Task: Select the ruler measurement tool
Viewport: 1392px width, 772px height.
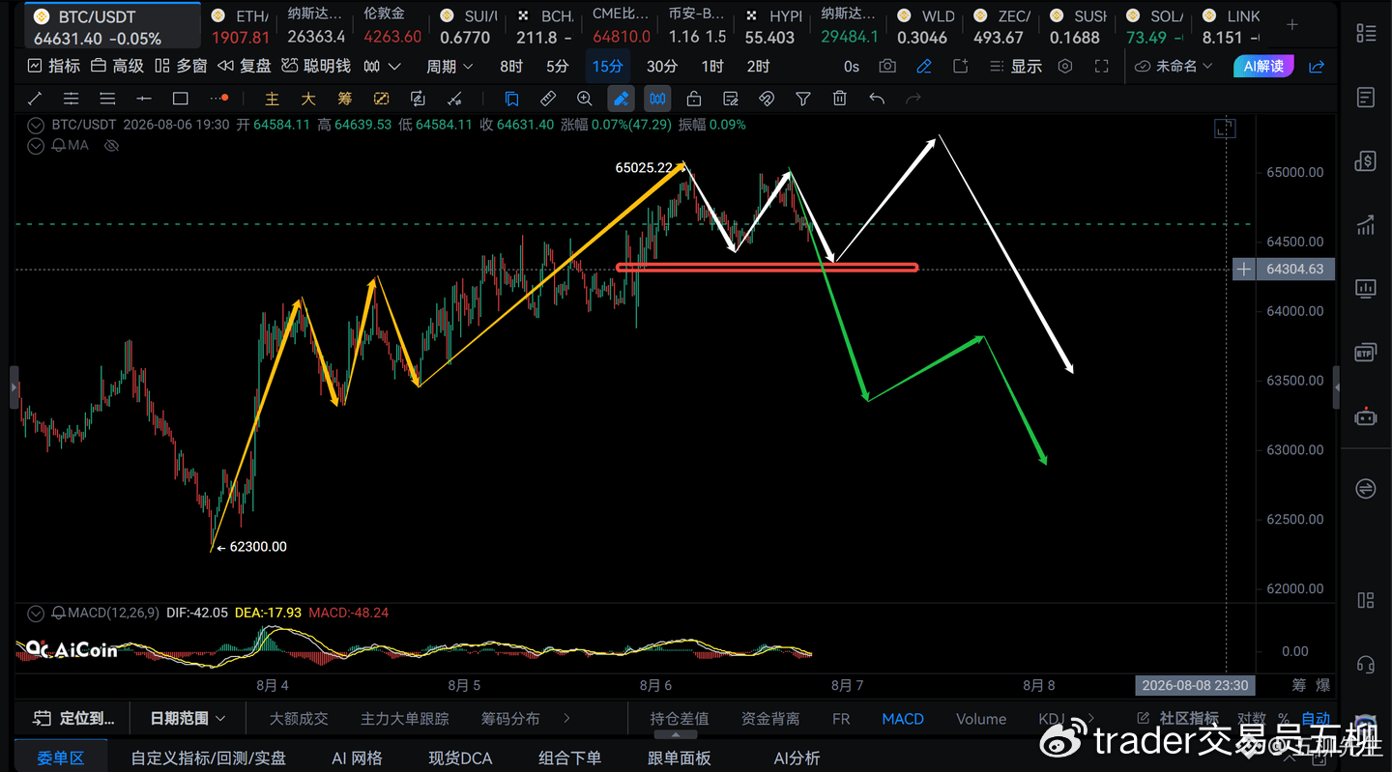Action: 548,99
